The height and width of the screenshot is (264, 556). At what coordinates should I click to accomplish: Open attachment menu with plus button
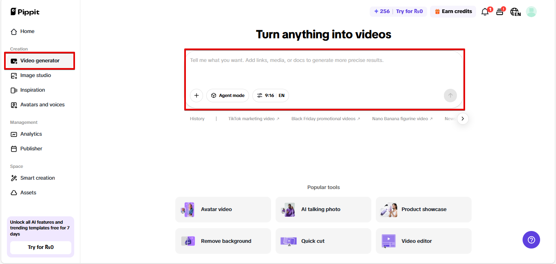196,95
